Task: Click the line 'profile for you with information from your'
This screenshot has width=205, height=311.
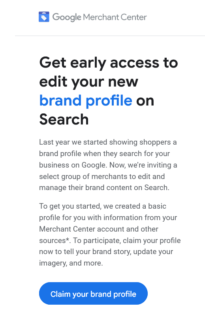Action: [108, 218]
